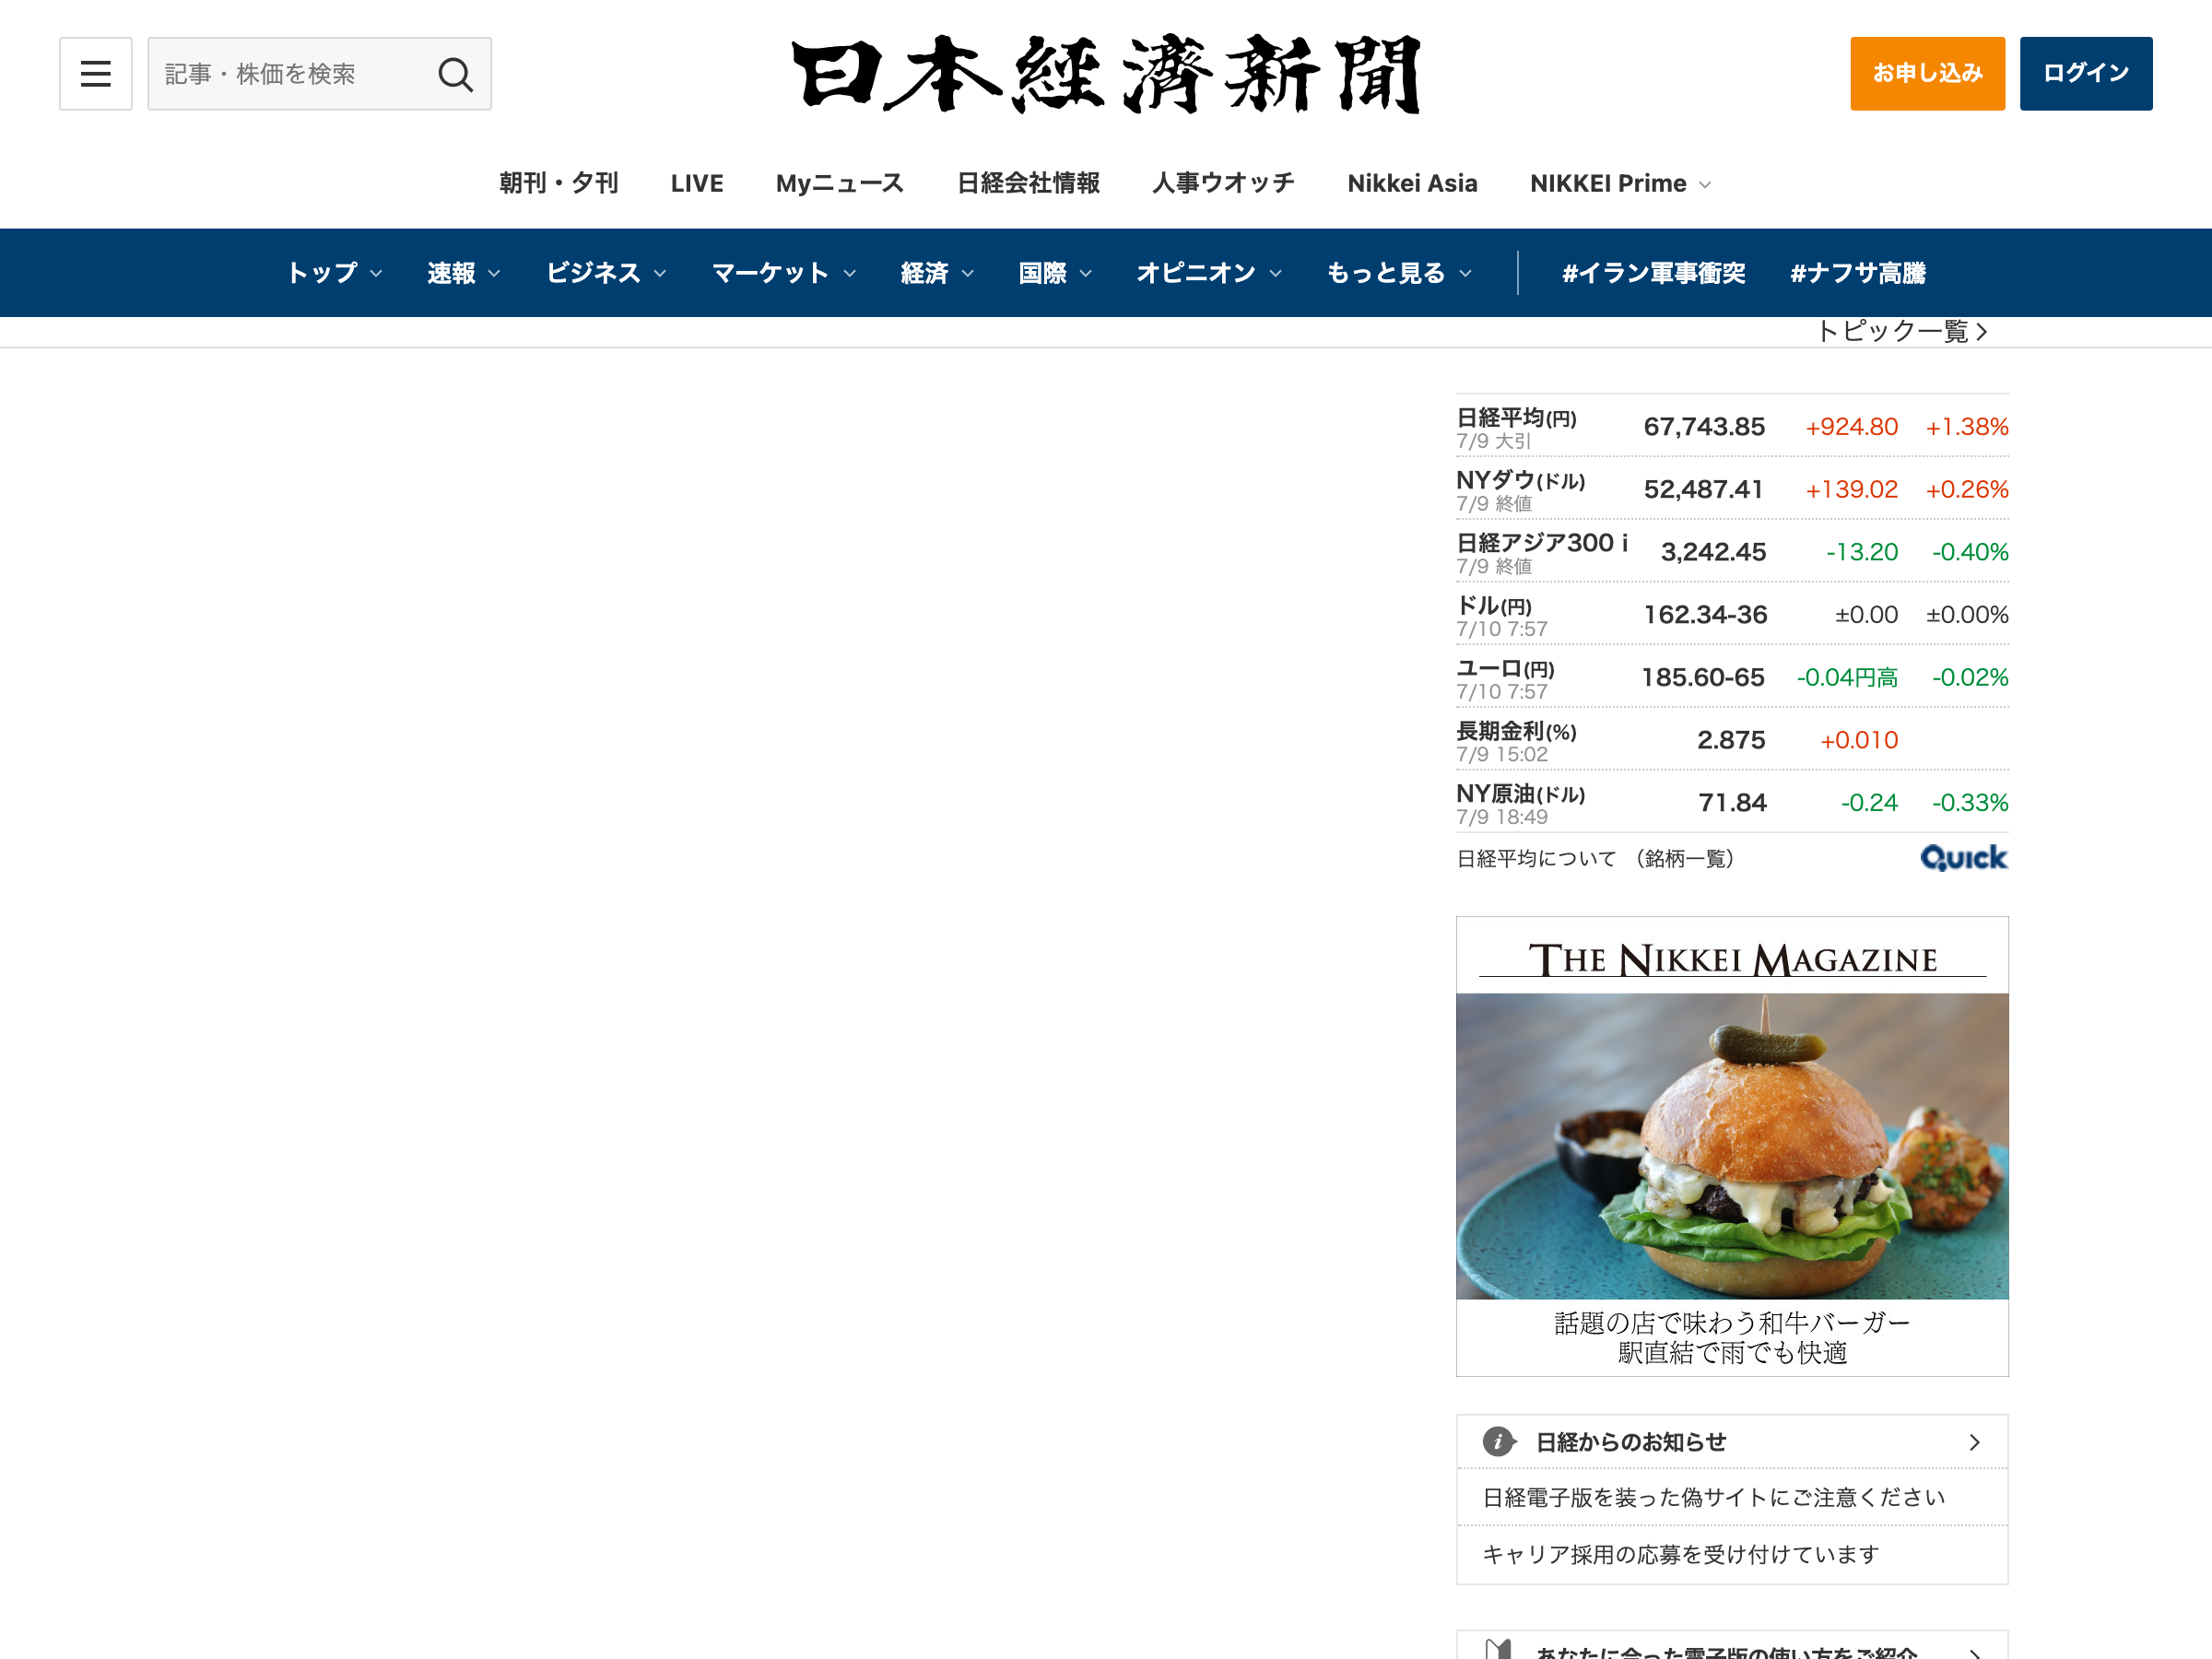Open 日経平均について link
The height and width of the screenshot is (1659, 2212).
1536,859
